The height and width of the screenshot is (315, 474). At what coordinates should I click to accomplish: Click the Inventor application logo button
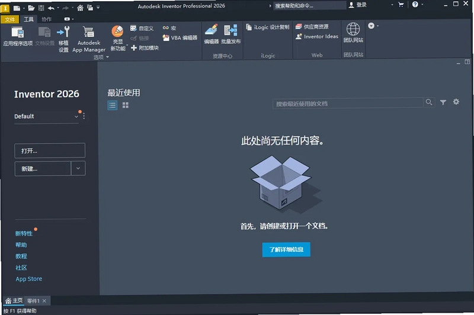5,9
